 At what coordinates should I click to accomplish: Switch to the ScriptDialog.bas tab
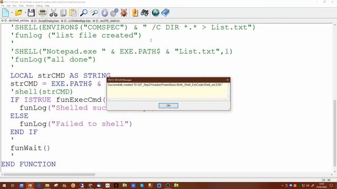point(45,21)
